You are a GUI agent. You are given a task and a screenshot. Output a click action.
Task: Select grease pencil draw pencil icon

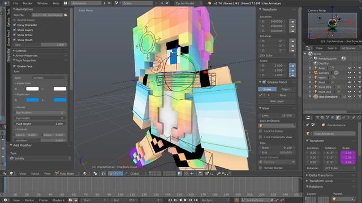click(261, 95)
